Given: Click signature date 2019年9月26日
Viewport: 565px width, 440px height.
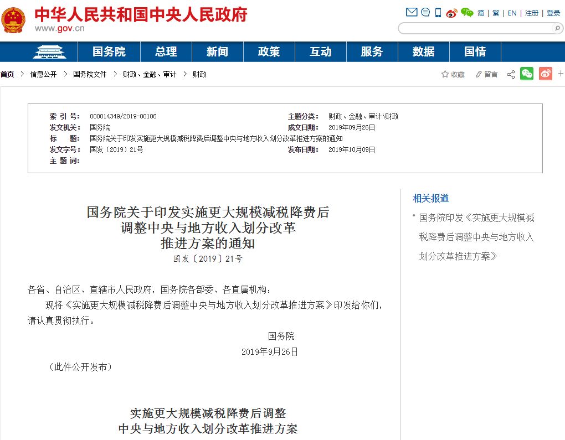Looking at the screenshot, I should pos(270,352).
